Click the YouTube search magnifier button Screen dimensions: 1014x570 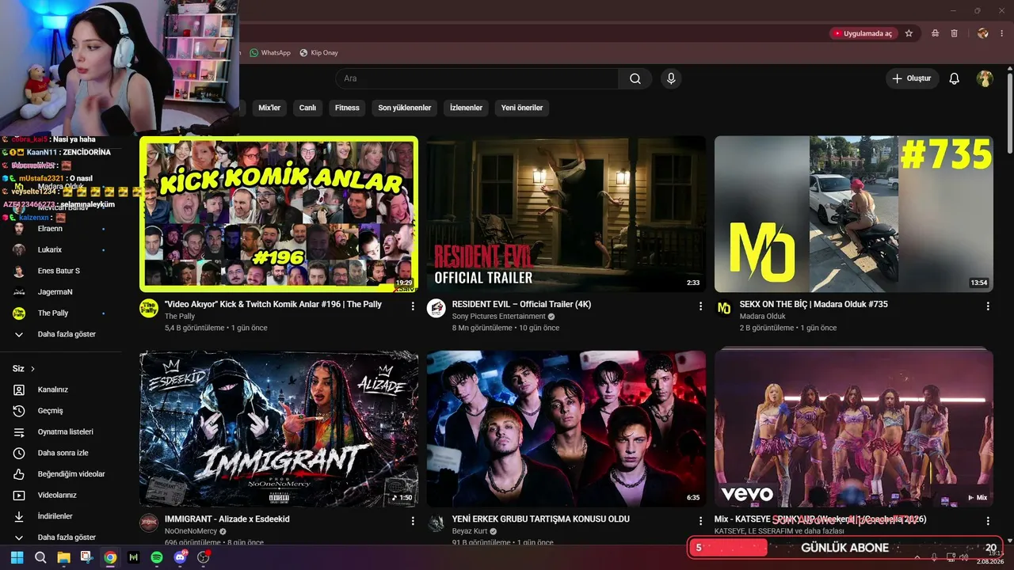pyautogui.click(x=635, y=78)
